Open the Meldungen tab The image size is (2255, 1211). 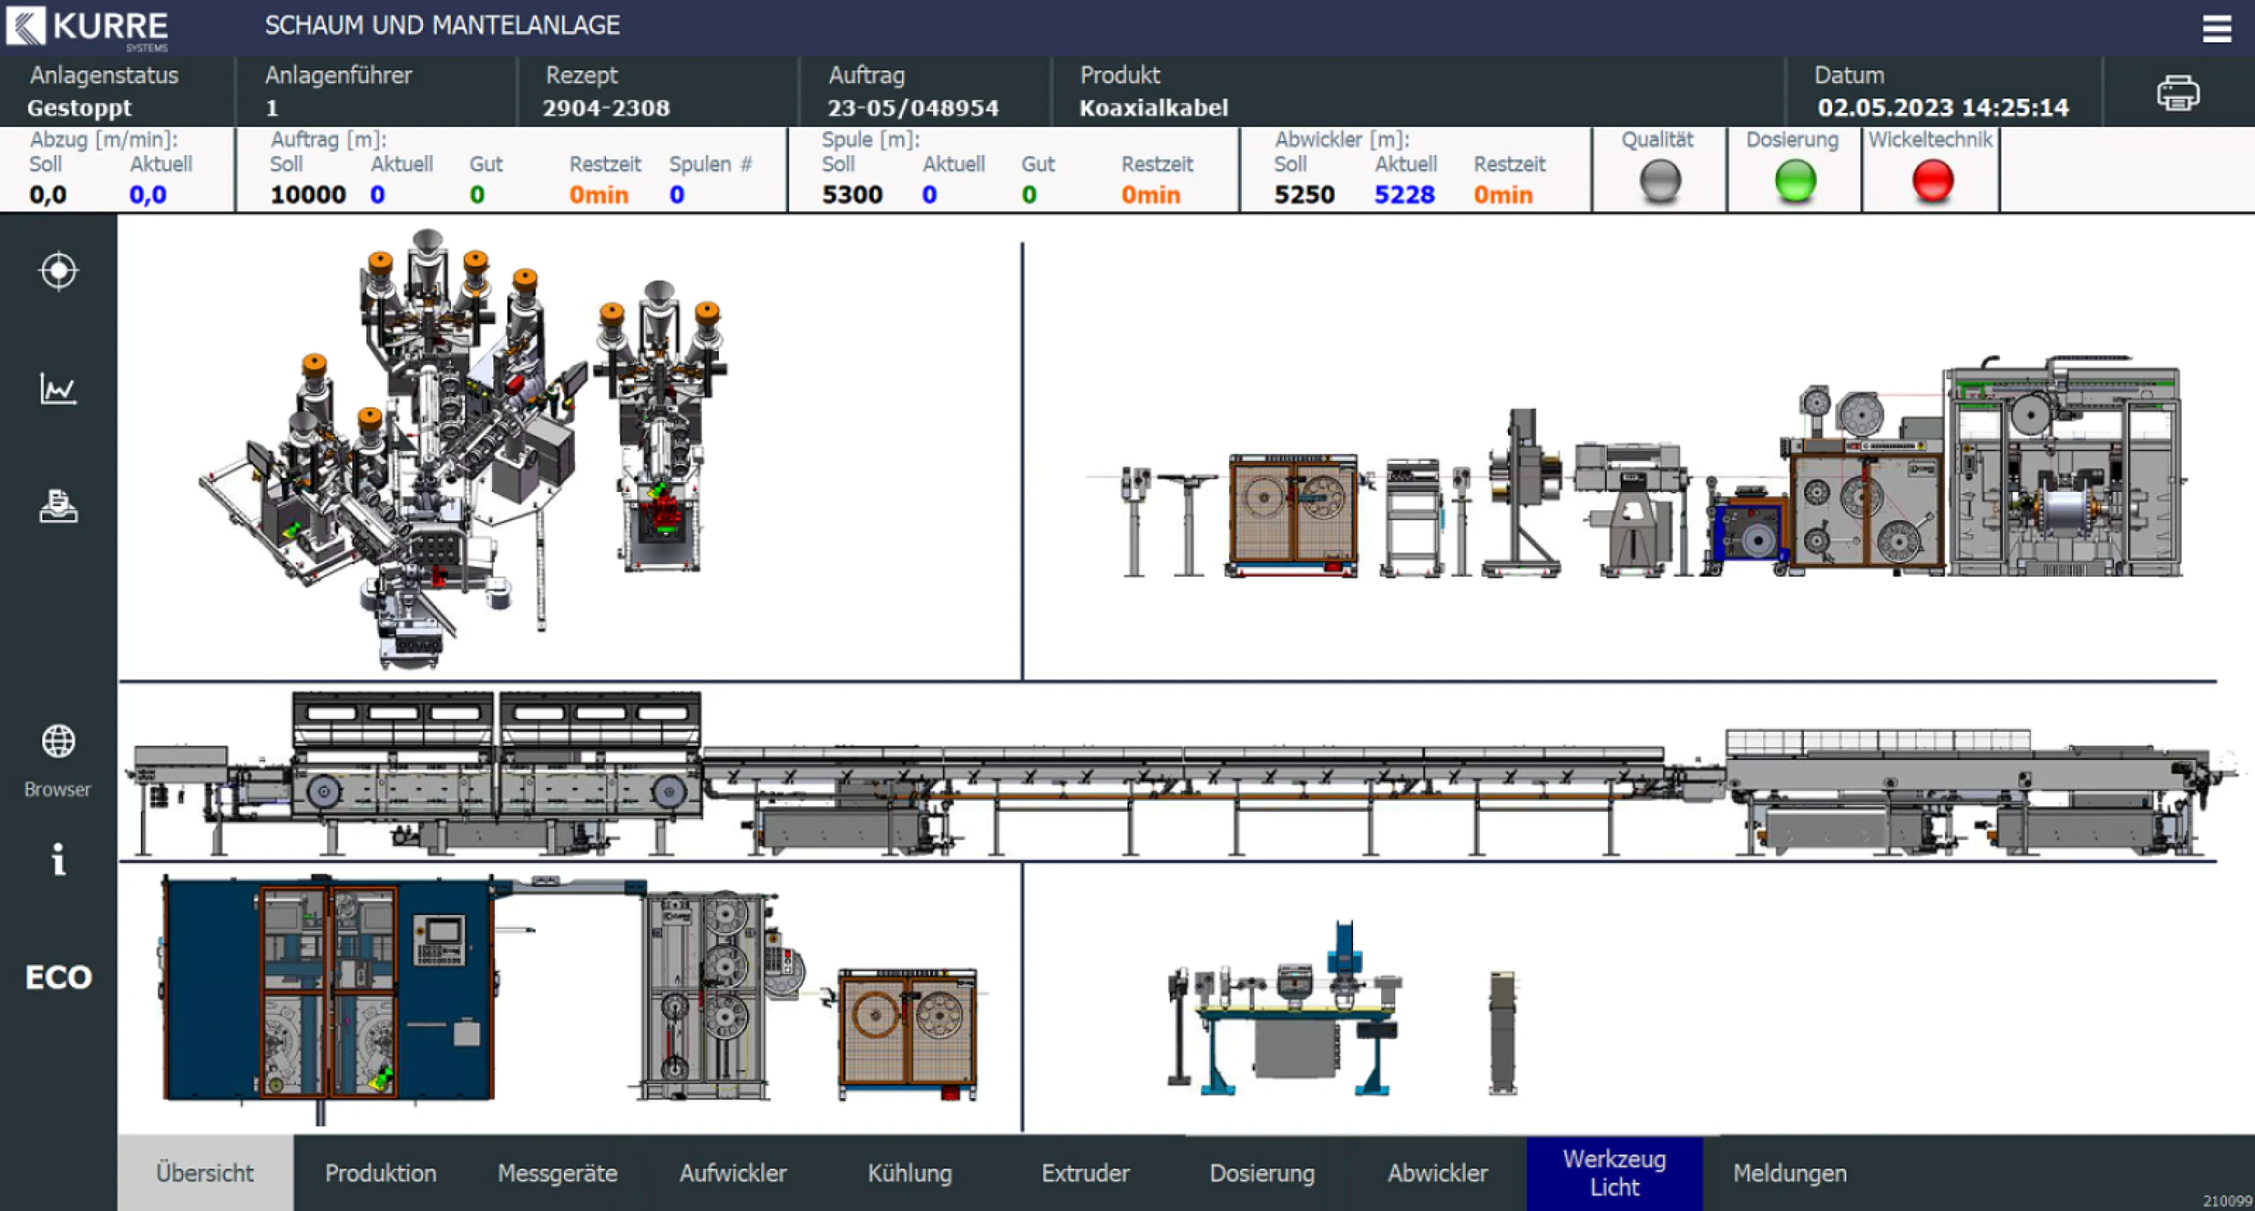point(1790,1172)
